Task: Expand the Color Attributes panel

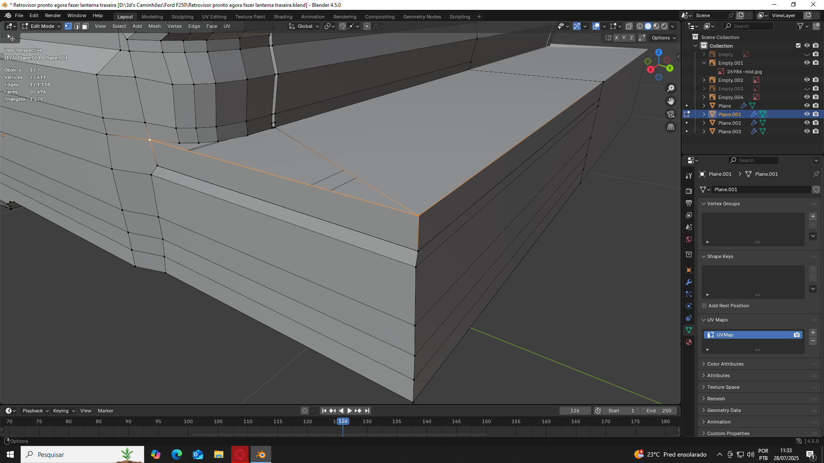Action: pyautogui.click(x=725, y=364)
